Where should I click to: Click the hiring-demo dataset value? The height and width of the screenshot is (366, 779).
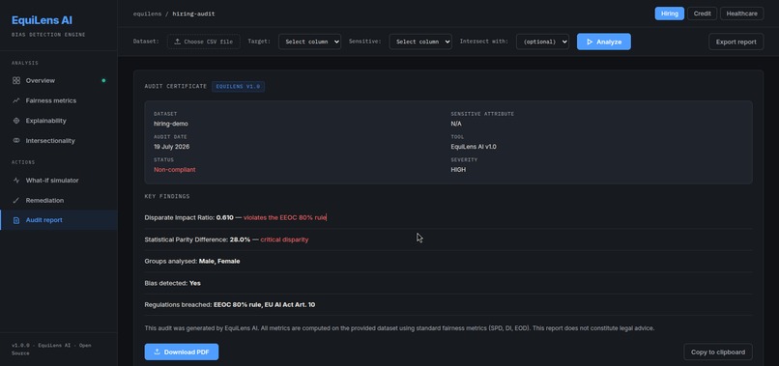coord(171,124)
